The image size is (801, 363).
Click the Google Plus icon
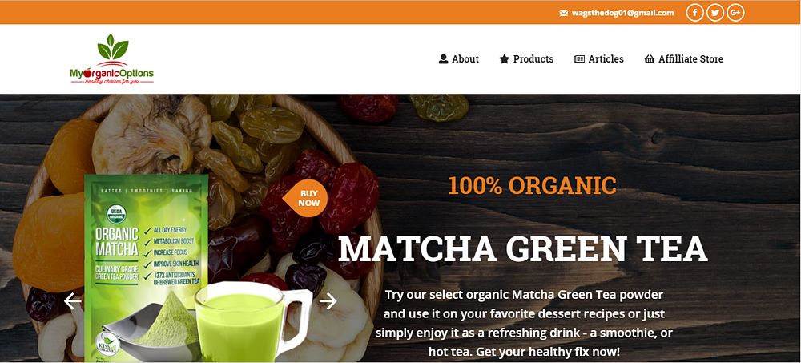tap(735, 12)
